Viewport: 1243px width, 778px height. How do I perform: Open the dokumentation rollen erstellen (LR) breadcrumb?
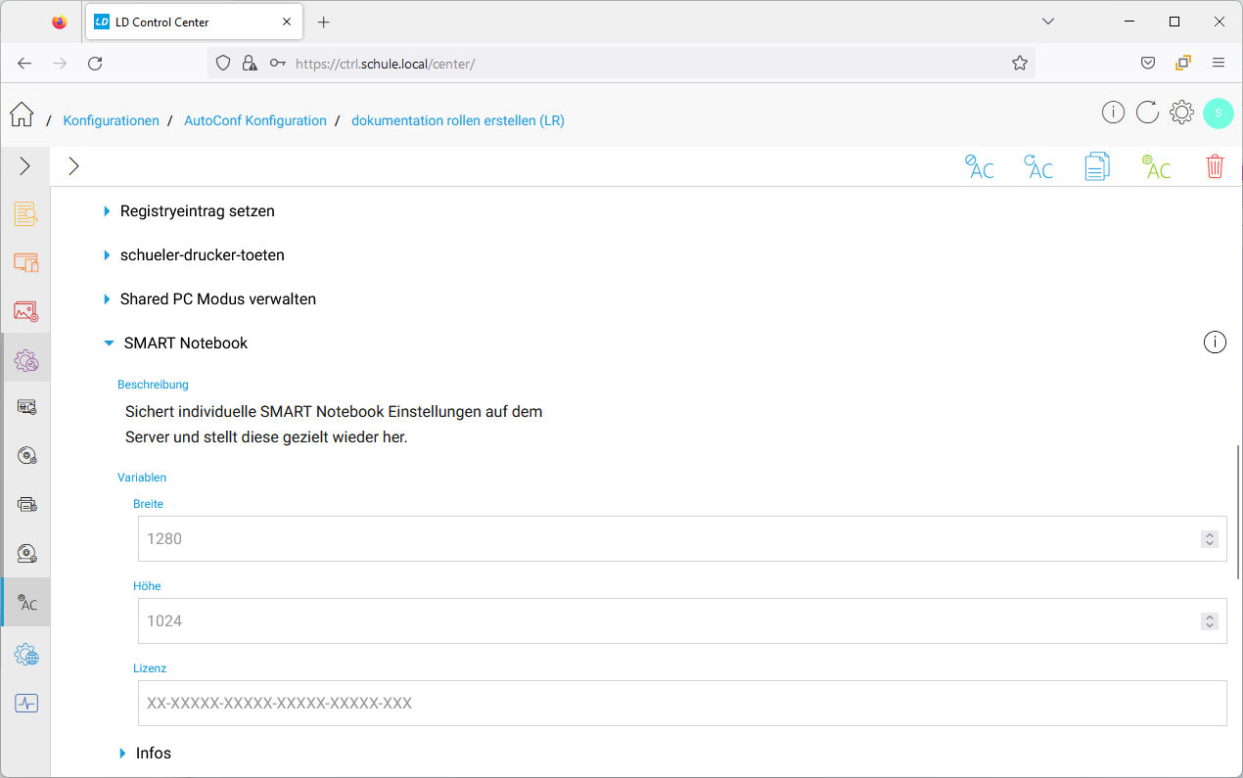[x=458, y=120]
